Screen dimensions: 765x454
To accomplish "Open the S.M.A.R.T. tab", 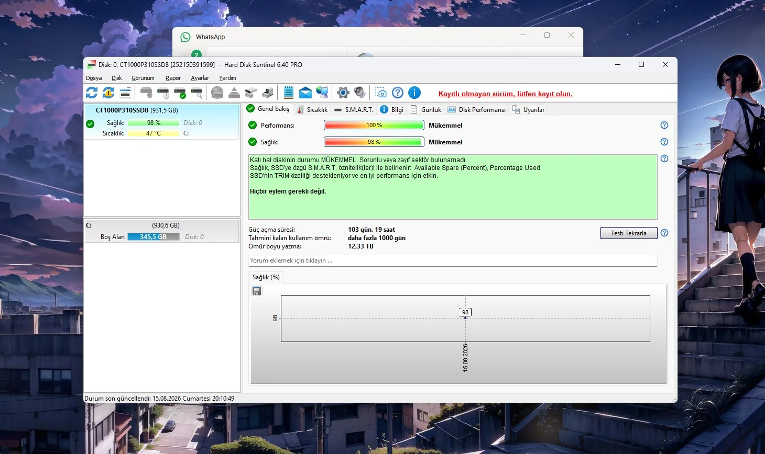I will click(x=354, y=109).
